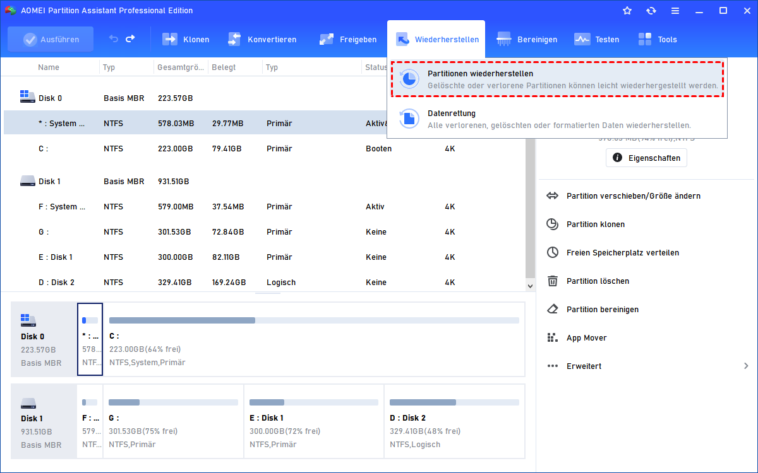Select the D : Disk 2 partition row

pos(265,282)
